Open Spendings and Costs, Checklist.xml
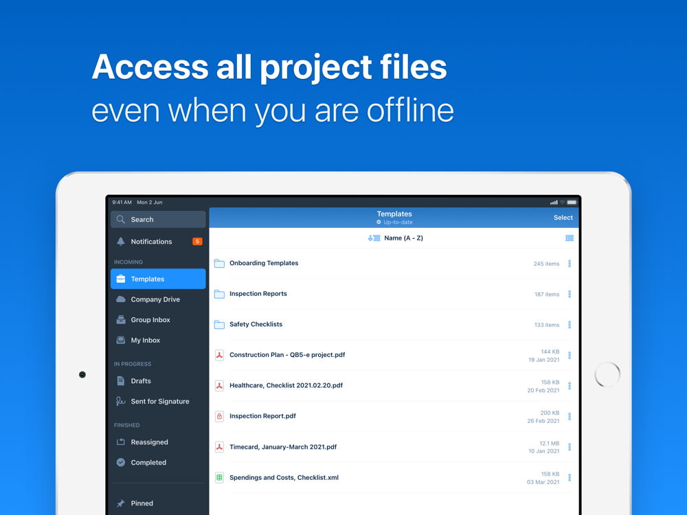Viewport: 687px width, 515px height. (394, 477)
